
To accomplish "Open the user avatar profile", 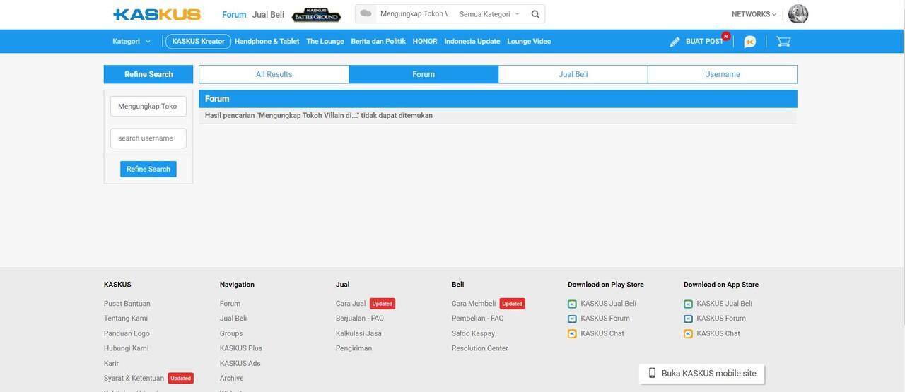I will coord(798,14).
